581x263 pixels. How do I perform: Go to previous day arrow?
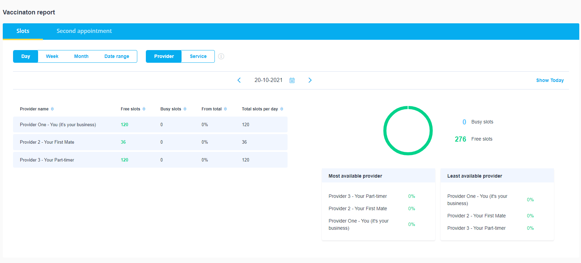click(239, 80)
